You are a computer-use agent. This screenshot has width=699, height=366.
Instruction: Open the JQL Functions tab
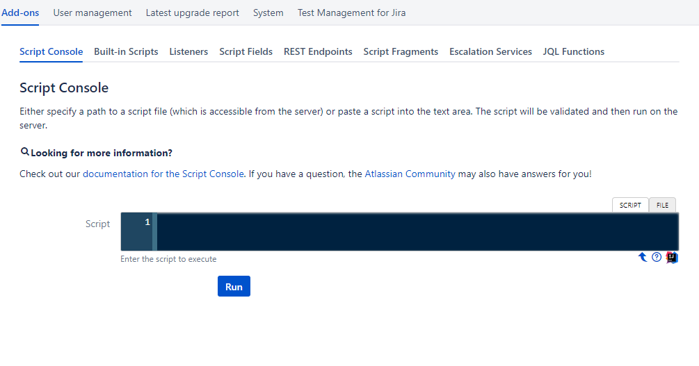(573, 51)
